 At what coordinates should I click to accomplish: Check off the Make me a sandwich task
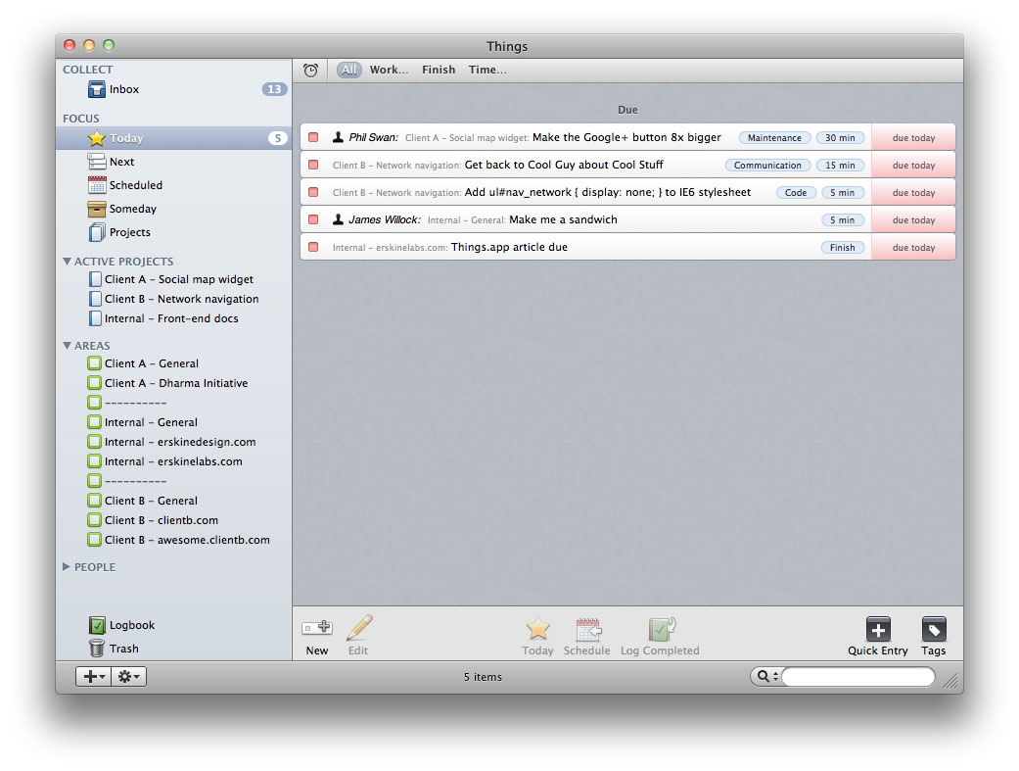point(312,219)
